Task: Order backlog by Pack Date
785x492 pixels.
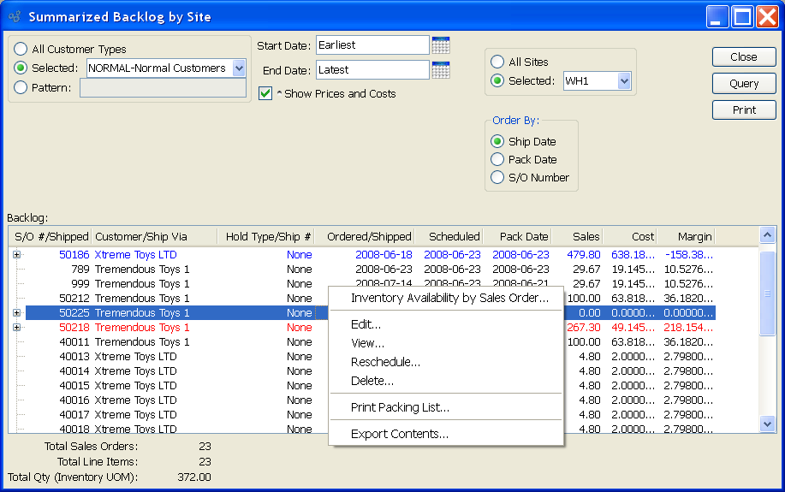Action: tap(497, 160)
